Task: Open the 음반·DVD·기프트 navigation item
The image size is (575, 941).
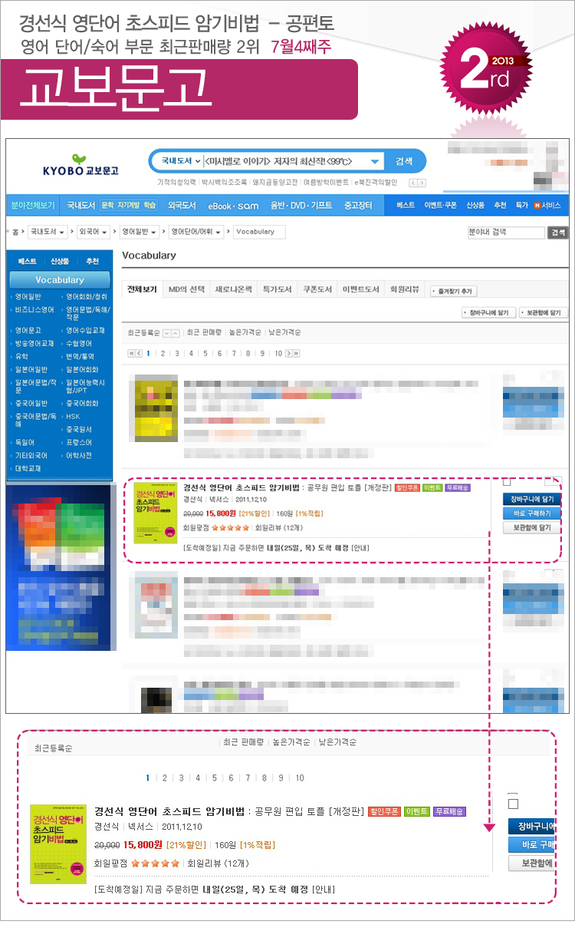Action: click(x=301, y=205)
